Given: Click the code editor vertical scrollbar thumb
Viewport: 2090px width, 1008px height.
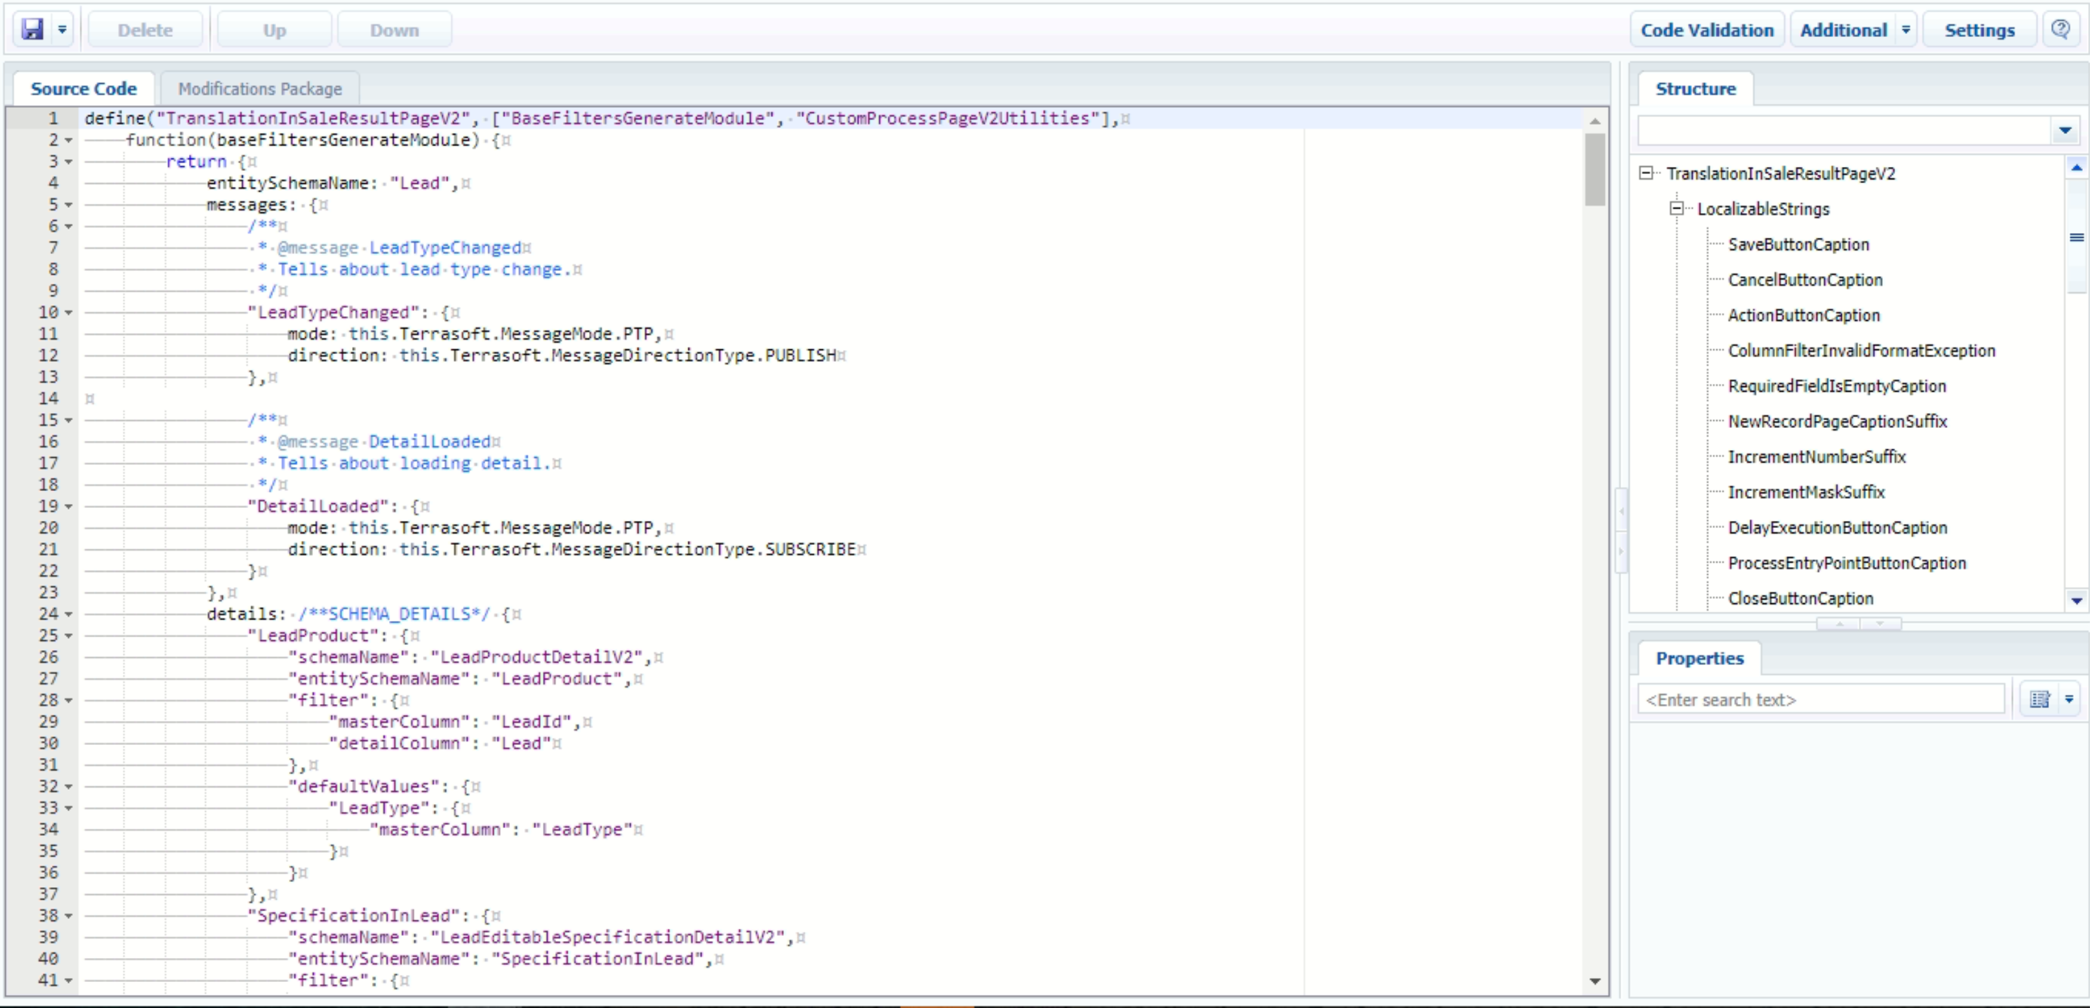Looking at the screenshot, I should 1594,169.
